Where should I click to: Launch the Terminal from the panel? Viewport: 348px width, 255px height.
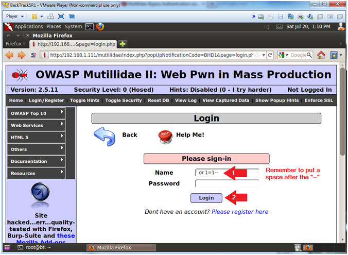(90, 27)
